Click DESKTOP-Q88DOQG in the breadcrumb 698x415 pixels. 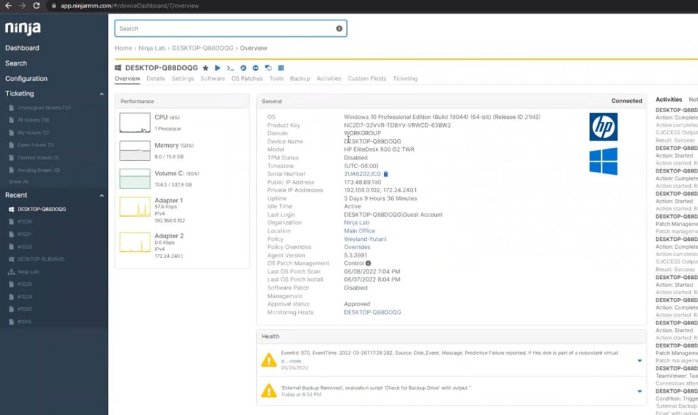(203, 48)
